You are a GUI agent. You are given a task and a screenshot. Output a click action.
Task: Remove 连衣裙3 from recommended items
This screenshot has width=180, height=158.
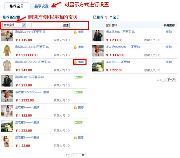tap(169, 62)
